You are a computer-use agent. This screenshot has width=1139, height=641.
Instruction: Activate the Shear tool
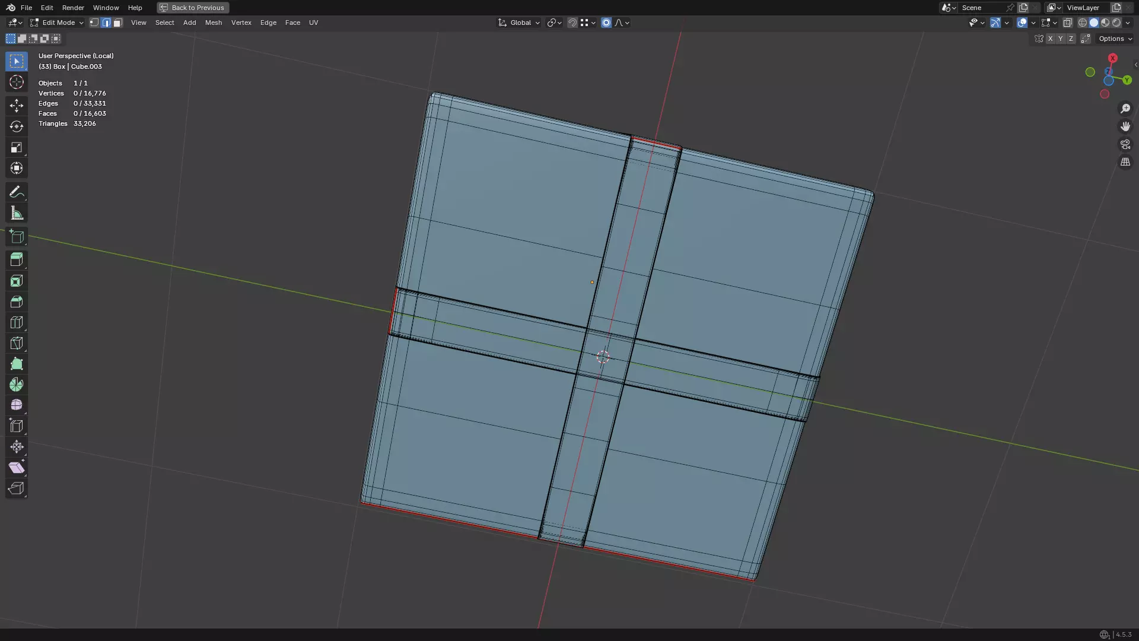(x=17, y=468)
